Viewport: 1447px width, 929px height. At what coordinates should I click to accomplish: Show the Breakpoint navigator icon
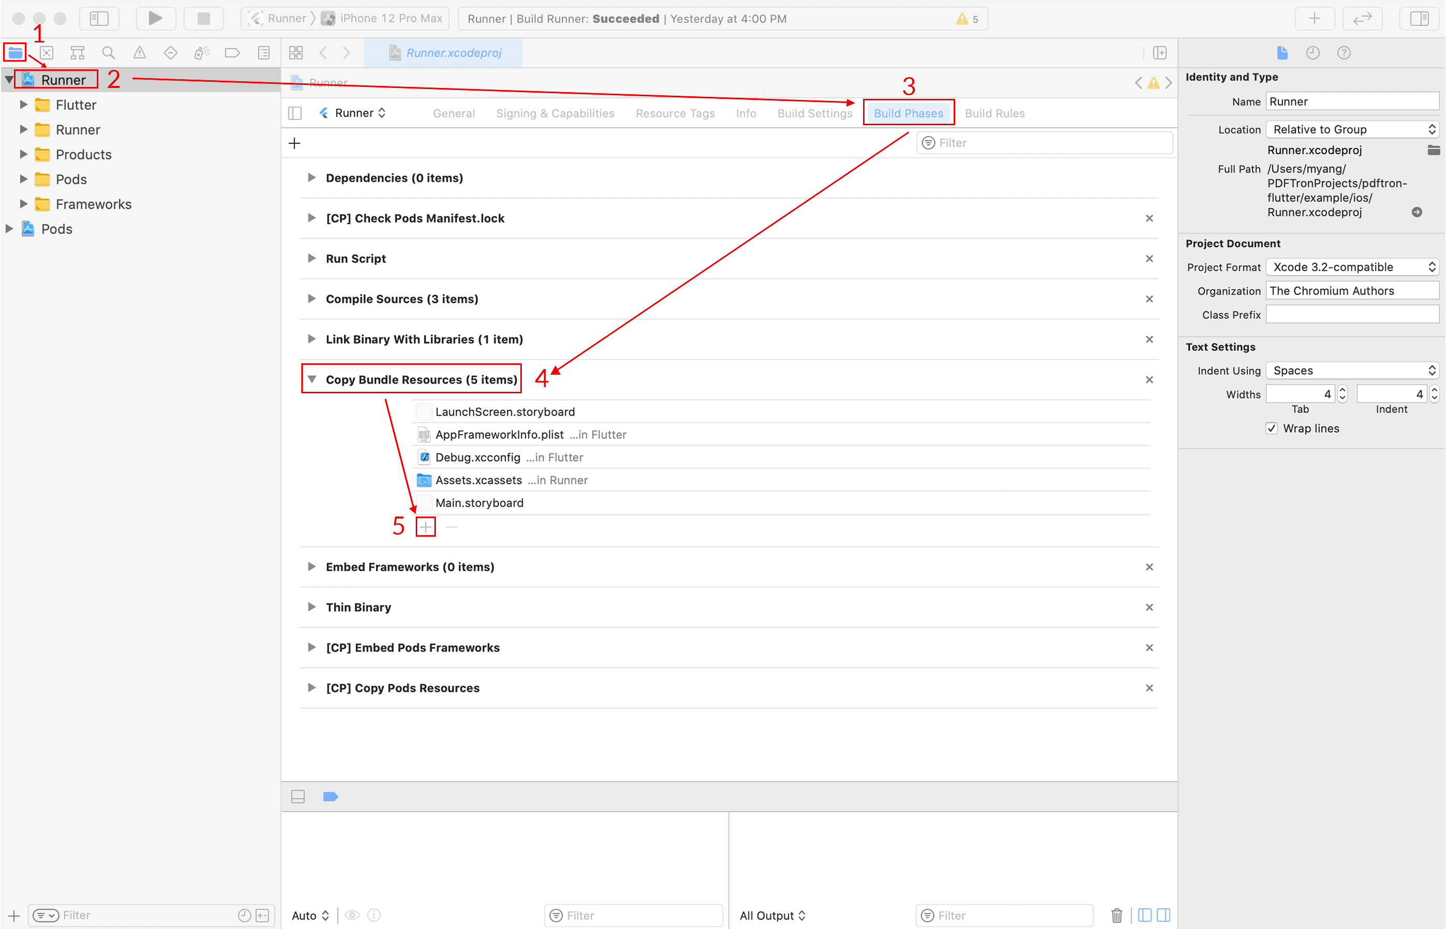232,53
